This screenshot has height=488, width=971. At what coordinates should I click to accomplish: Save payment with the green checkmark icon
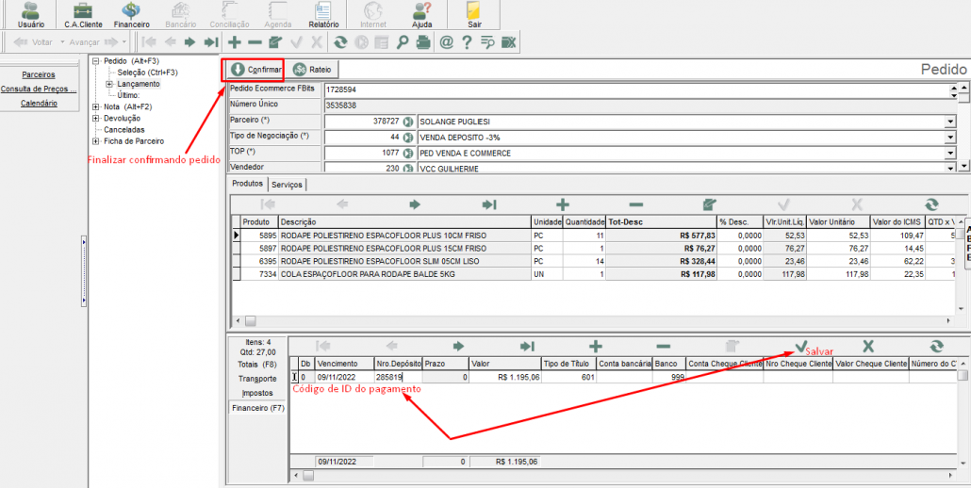pos(801,347)
